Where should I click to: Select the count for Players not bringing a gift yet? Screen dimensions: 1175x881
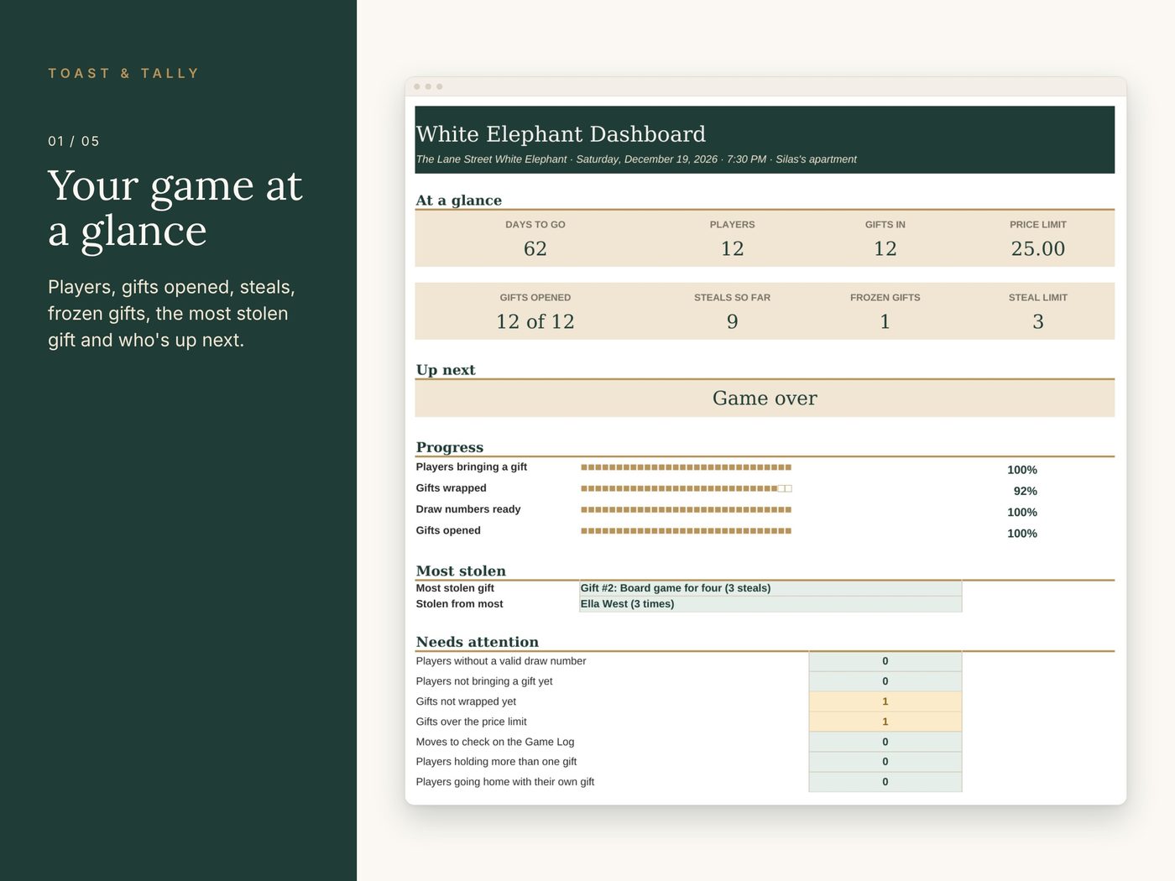pyautogui.click(x=885, y=681)
